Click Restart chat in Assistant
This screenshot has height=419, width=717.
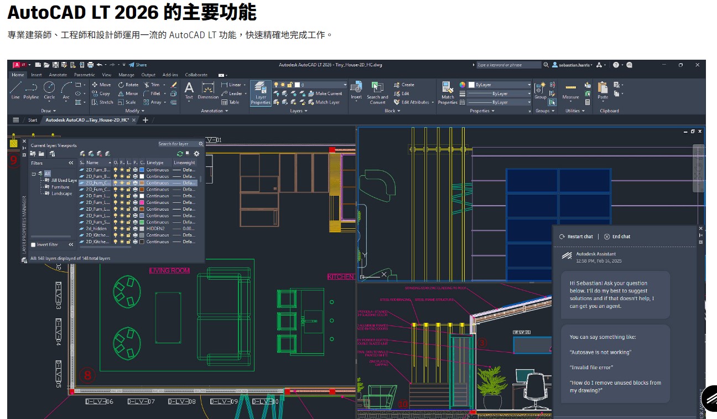click(x=576, y=237)
